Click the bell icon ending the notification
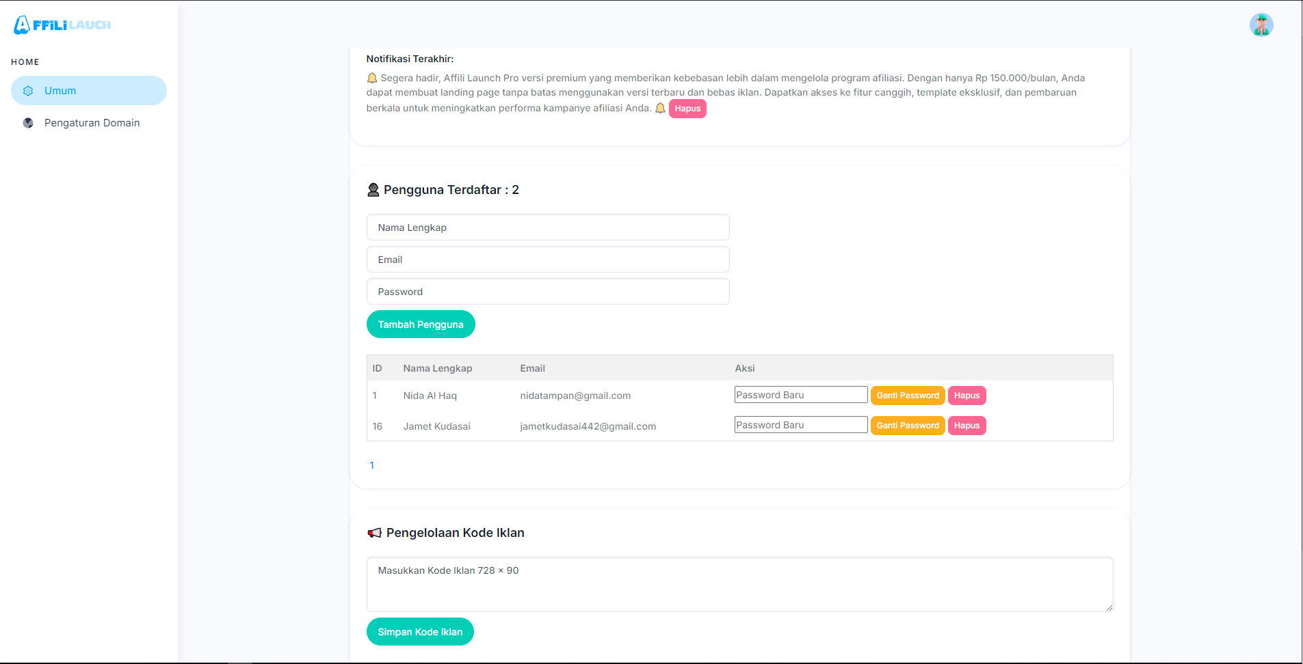 point(660,108)
